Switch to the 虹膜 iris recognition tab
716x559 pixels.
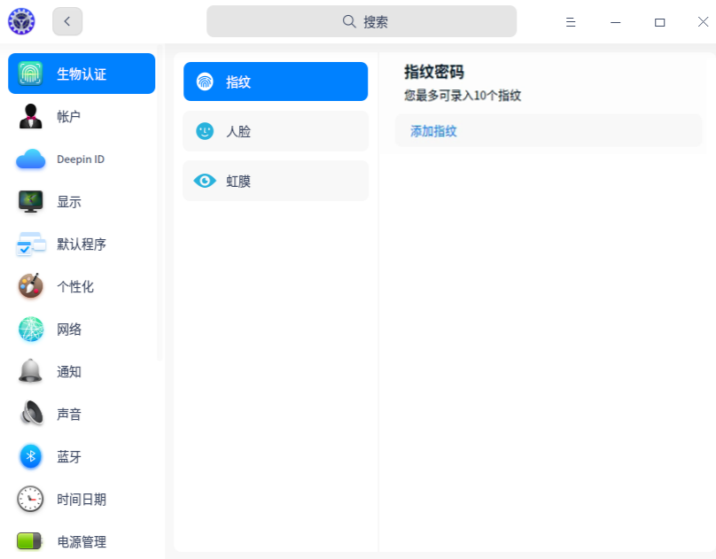pos(275,180)
